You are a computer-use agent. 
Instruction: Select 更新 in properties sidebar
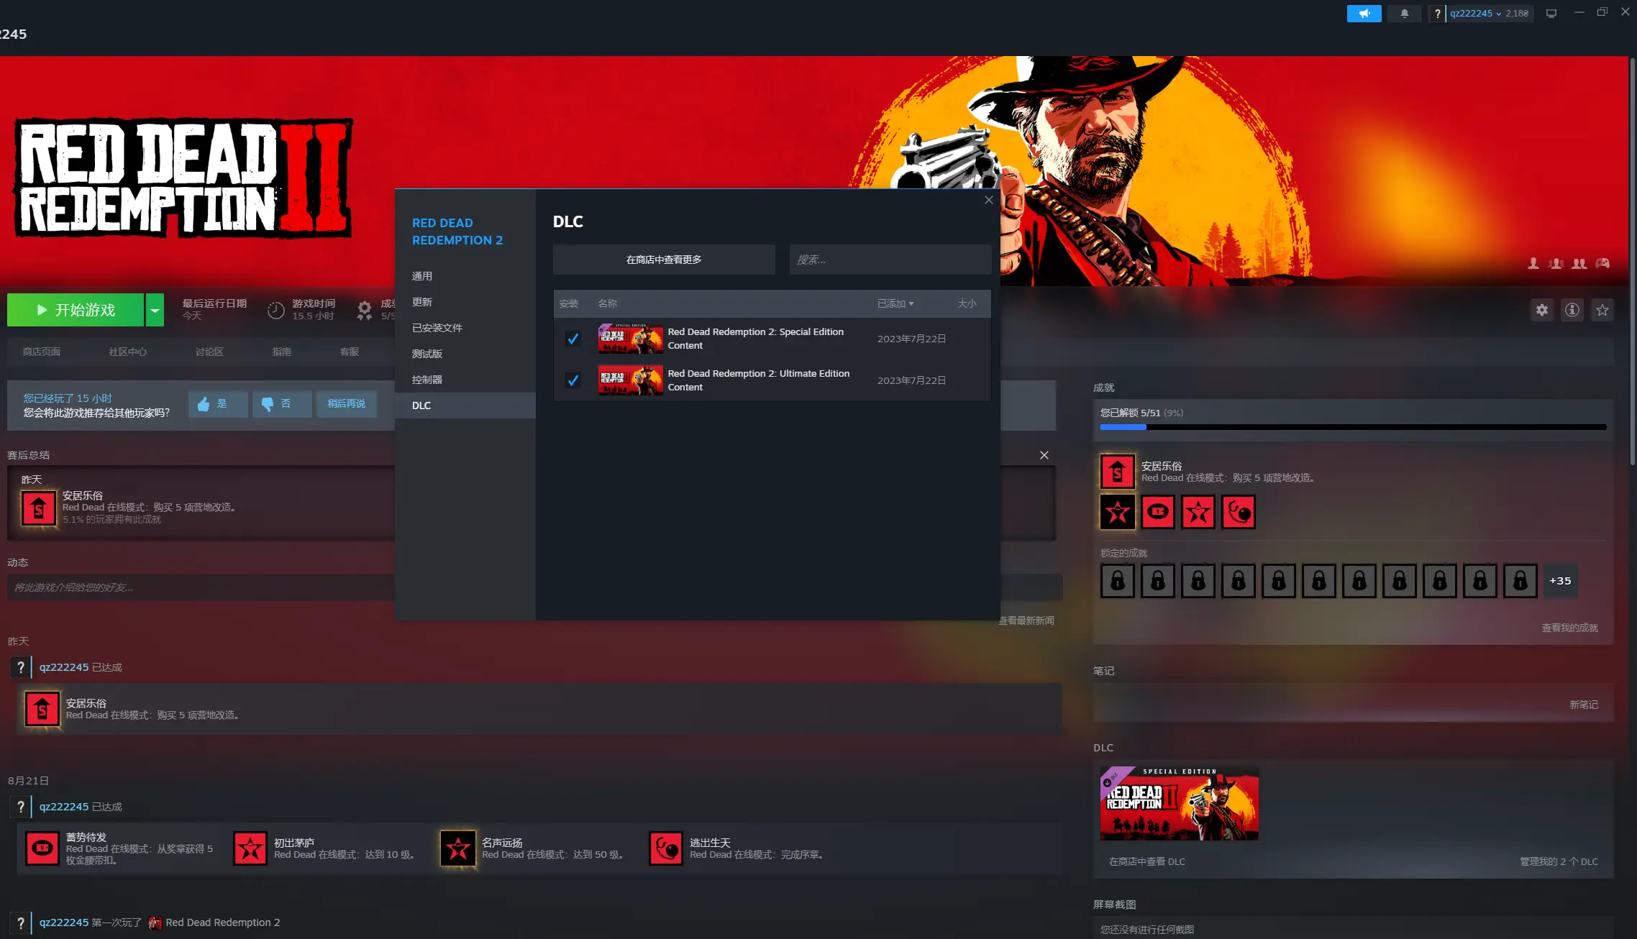coord(465,302)
